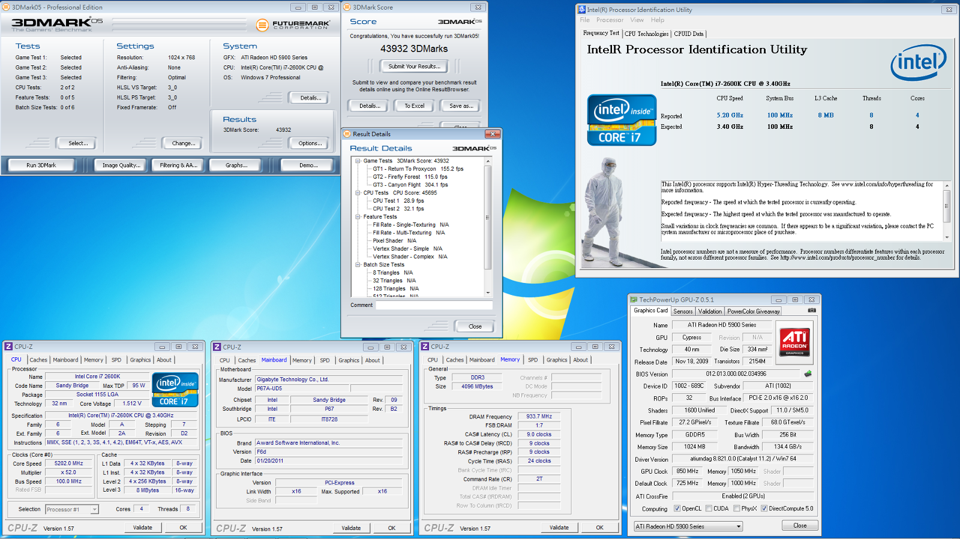Click the CPU-Z Memory window title icon

click(x=425, y=347)
